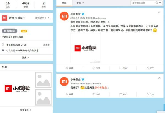
Task: Click blue V badge on 2016-1-7 post
Action: coord(83,80)
